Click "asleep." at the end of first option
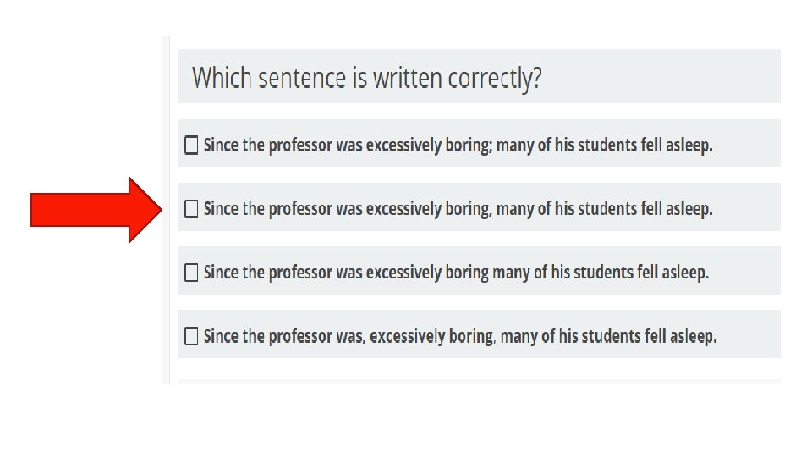This screenshot has height=457, width=812. pyautogui.click(x=689, y=146)
